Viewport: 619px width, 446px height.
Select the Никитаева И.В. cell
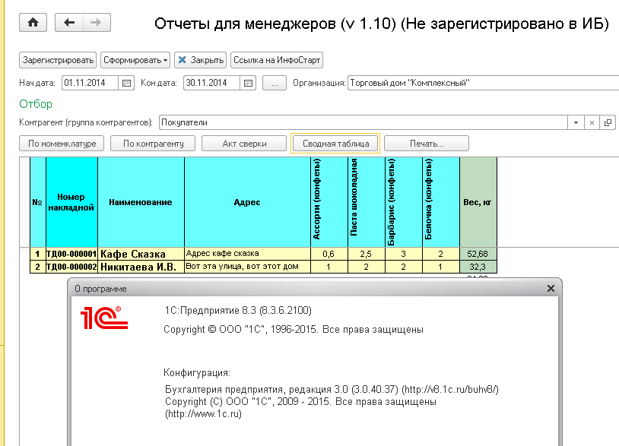[141, 267]
